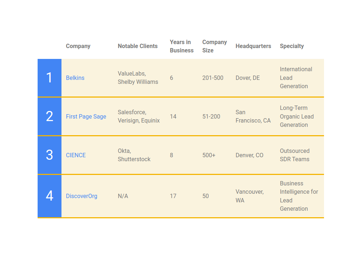Click the '14' years in business value

pos(173,117)
